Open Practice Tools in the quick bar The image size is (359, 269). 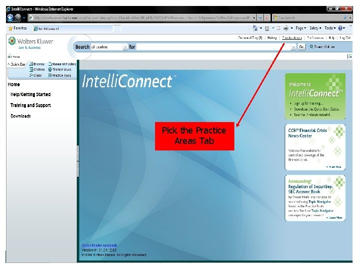click(x=59, y=75)
